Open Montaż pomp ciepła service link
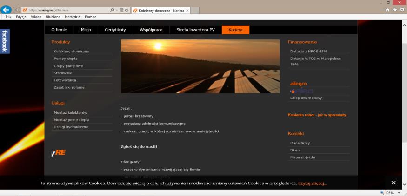407x196 pixels. click(x=72, y=120)
